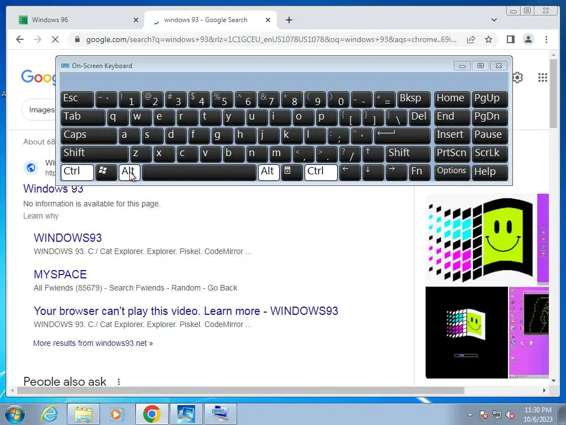Click the Enter key with return arrow
Screen dimensions: 566x425
coord(402,136)
